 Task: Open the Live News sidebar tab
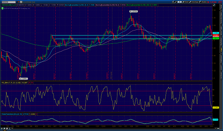(221, 76)
